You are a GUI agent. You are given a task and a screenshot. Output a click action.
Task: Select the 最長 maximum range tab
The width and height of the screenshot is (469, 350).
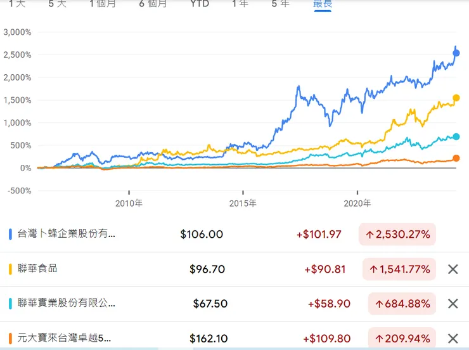point(322,4)
